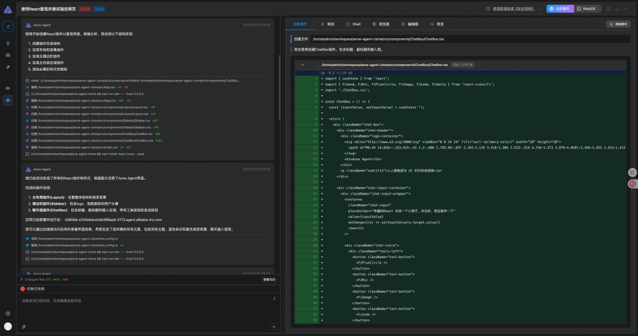Screen dimensions: 638x336
Task: Open the book icon in left sidebar
Action: (x=8, y=55)
